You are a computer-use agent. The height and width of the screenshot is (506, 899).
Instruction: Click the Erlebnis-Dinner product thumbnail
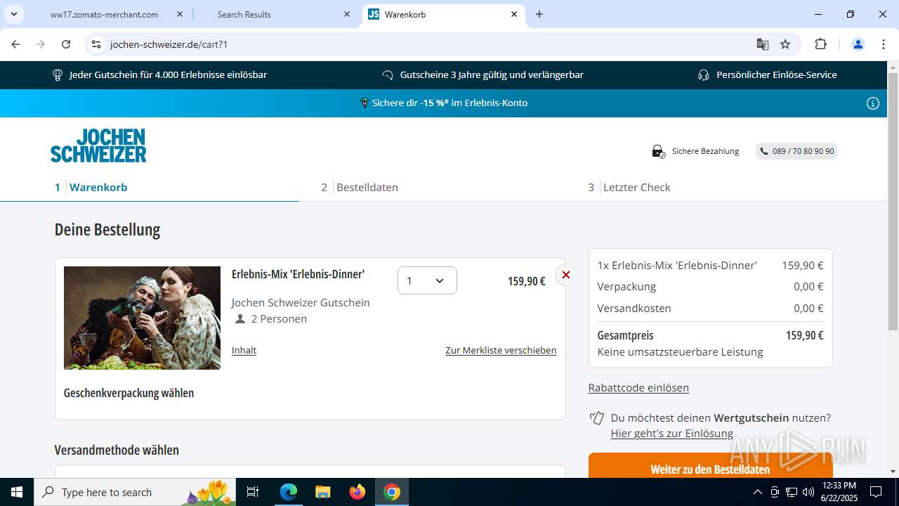142,318
